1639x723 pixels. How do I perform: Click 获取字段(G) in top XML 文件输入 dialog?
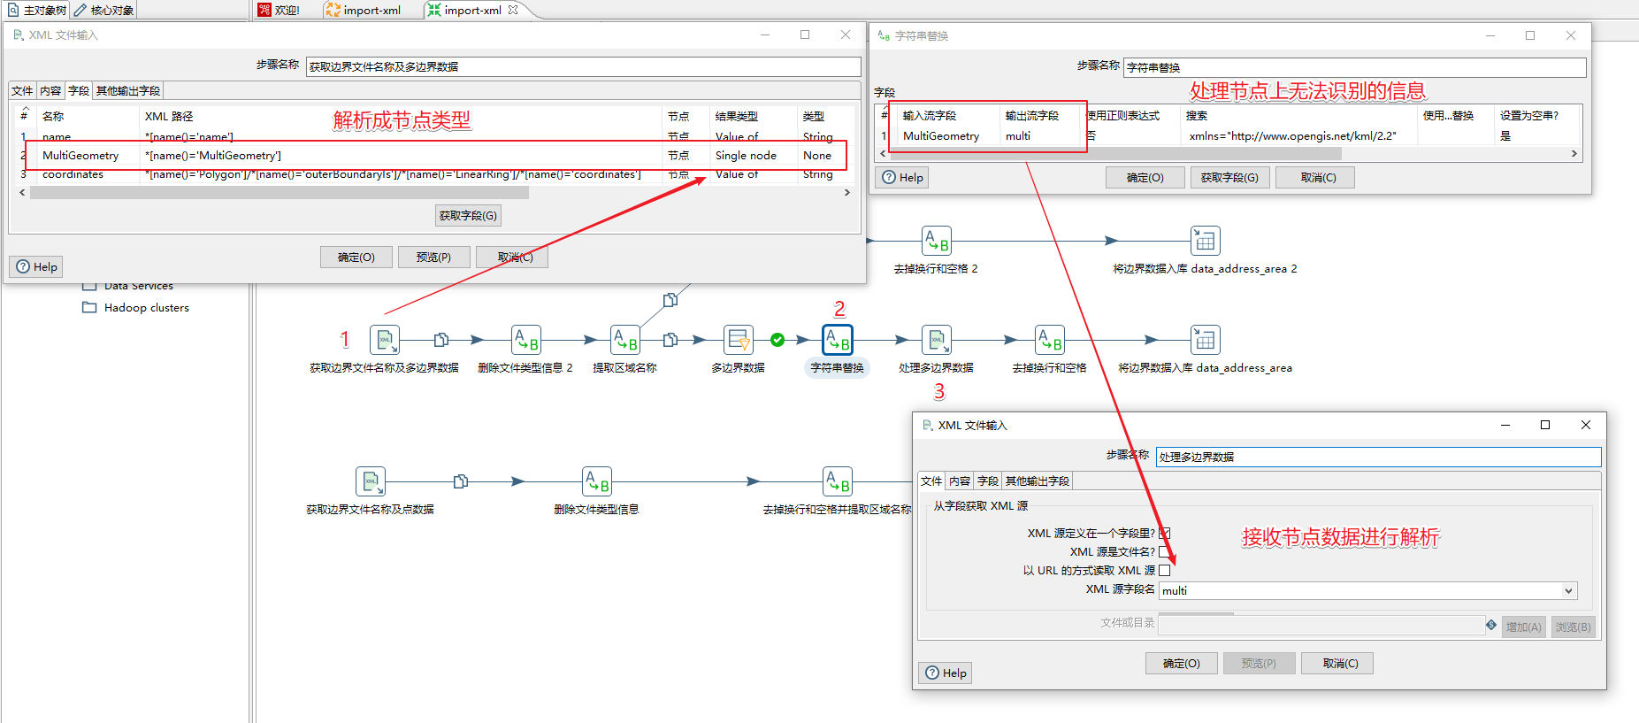click(x=469, y=215)
